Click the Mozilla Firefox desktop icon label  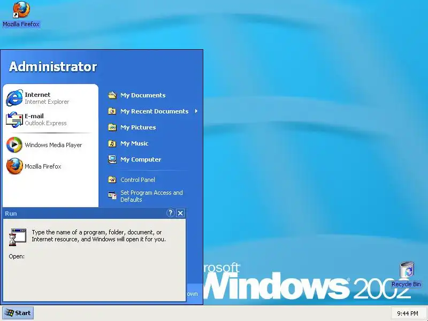point(21,24)
